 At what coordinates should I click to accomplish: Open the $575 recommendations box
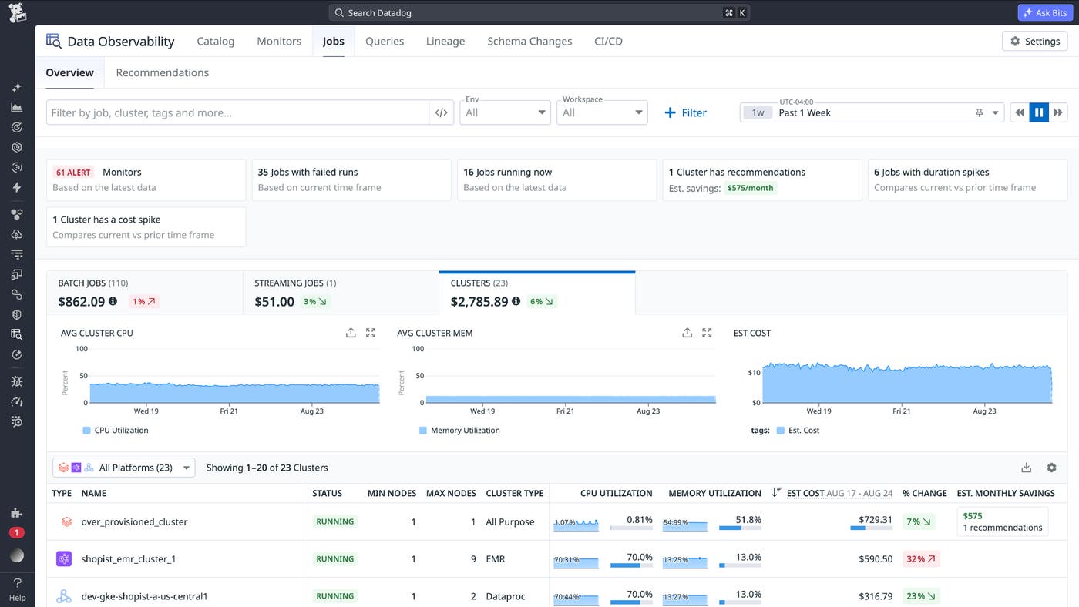click(1002, 521)
